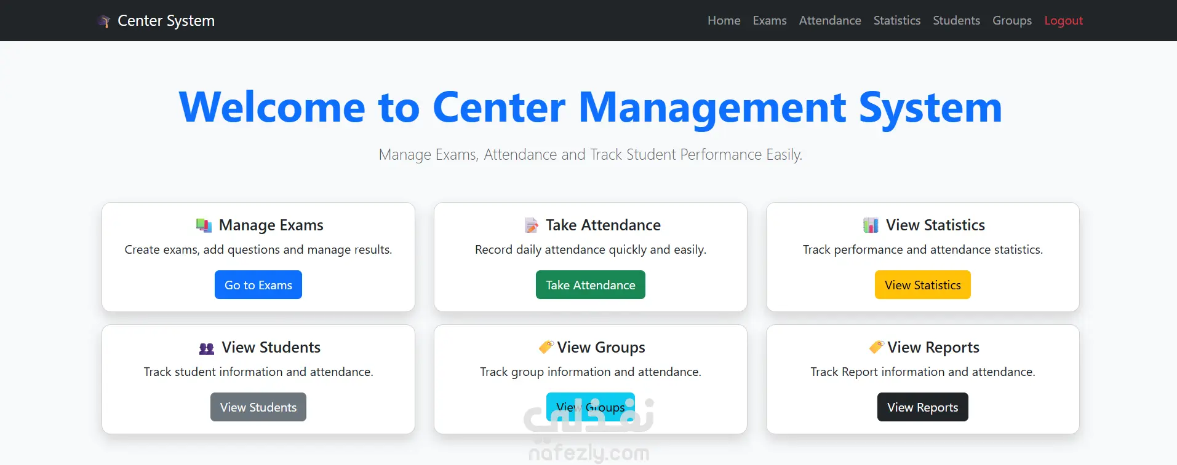Select Statistics in the top navigation
Viewport: 1177px width, 465px height.
pos(896,21)
